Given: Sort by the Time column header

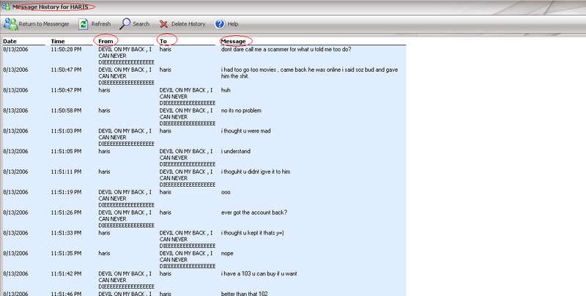Looking at the screenshot, I should coord(58,41).
